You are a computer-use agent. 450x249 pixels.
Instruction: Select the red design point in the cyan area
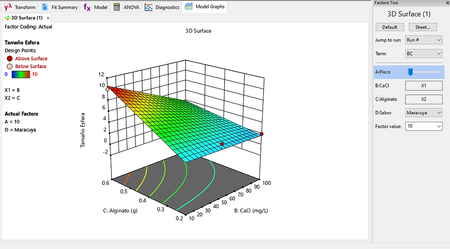pos(222,144)
